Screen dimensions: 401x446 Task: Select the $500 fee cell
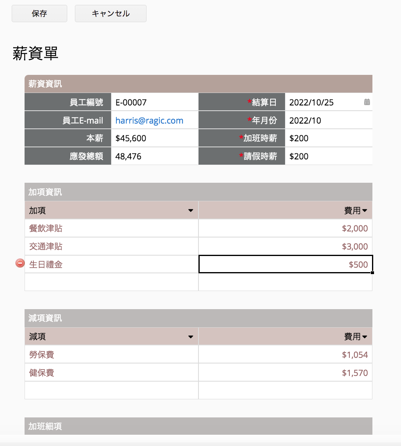(x=285, y=264)
